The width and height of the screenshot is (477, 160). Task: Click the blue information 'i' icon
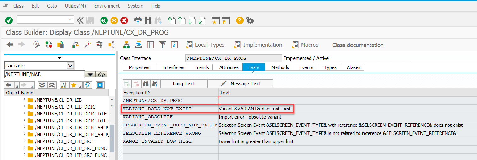tap(174, 45)
